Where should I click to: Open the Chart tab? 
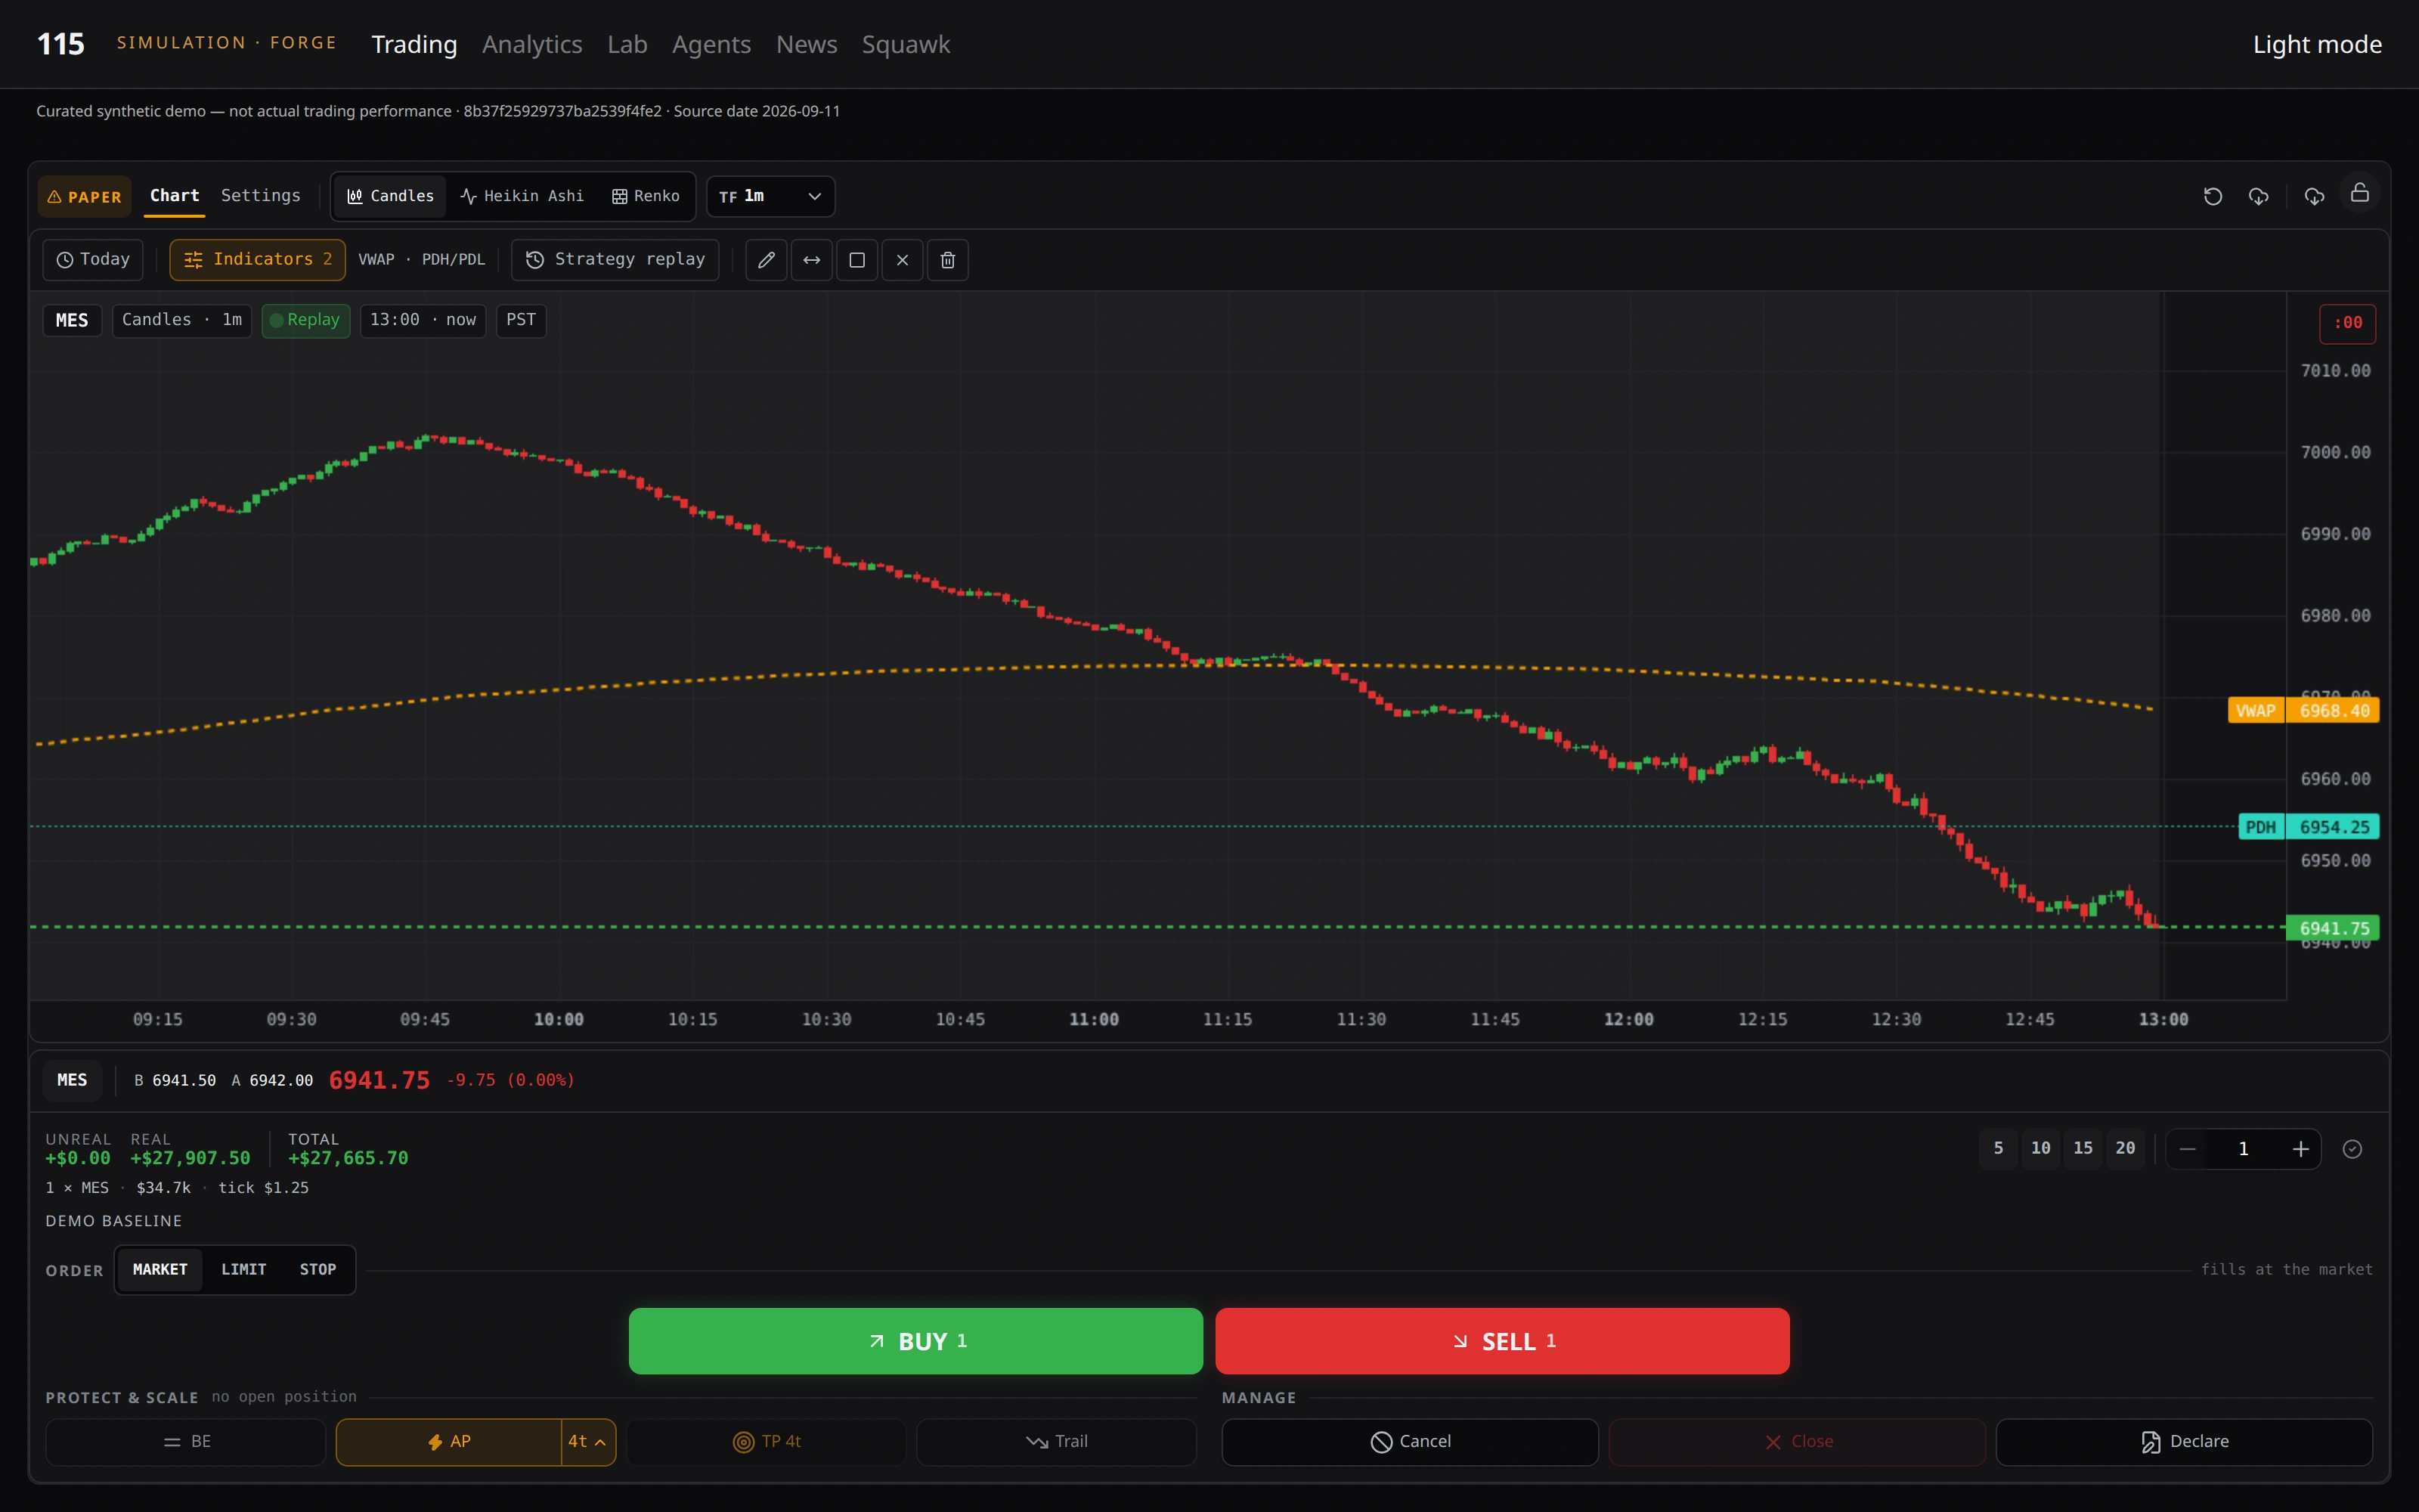[175, 196]
